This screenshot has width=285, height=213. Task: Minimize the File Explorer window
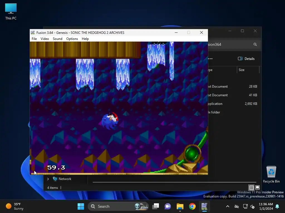pos(230,31)
